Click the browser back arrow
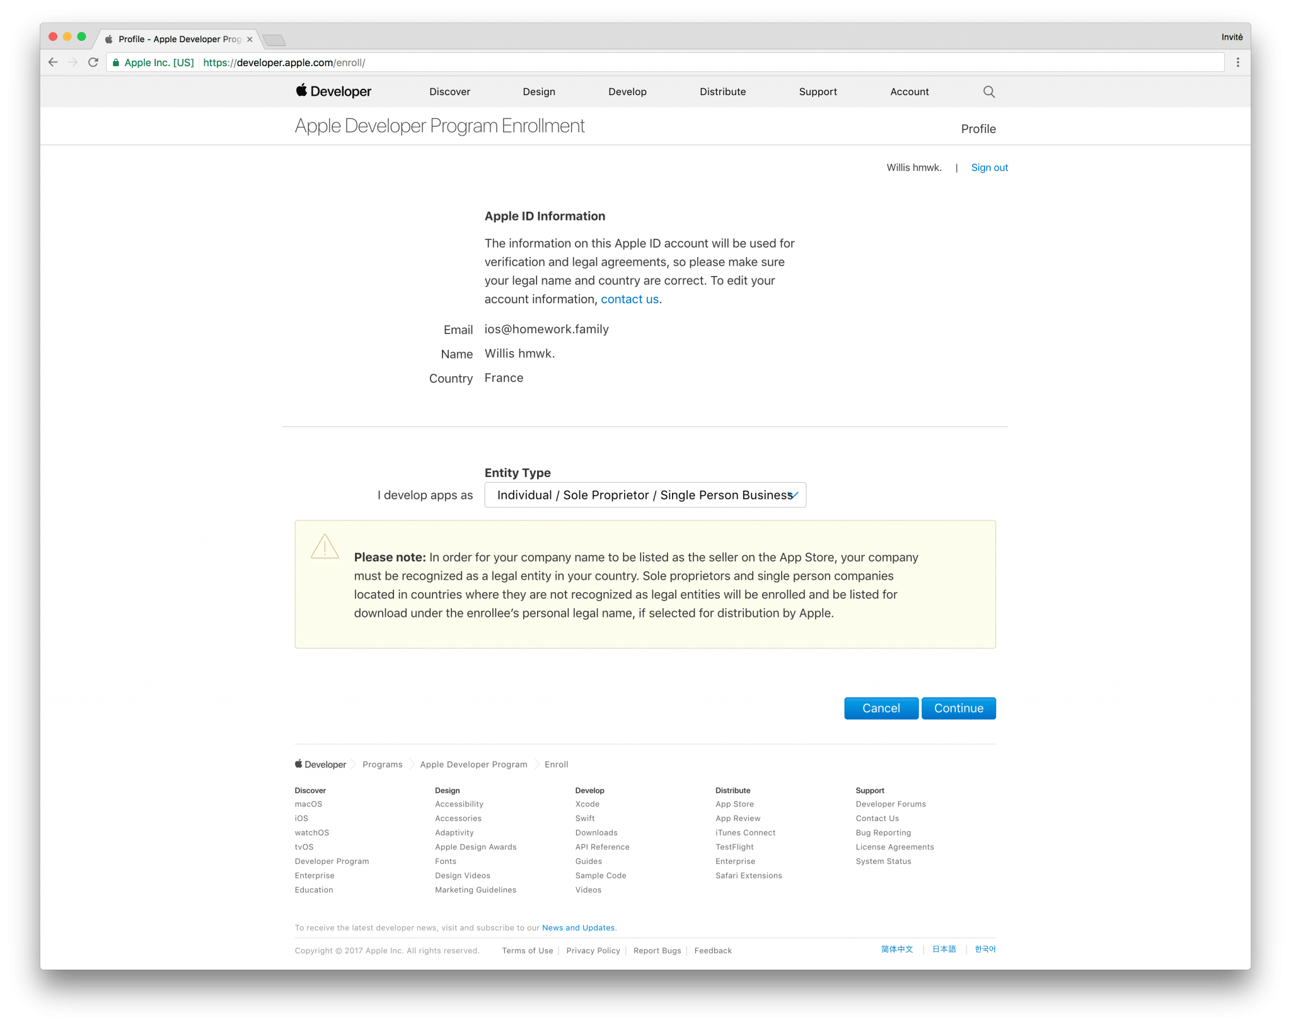Viewport: 1291px width, 1027px height. tap(53, 62)
